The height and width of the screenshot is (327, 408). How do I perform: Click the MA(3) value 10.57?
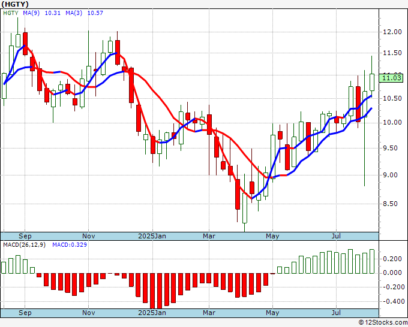click(x=95, y=13)
